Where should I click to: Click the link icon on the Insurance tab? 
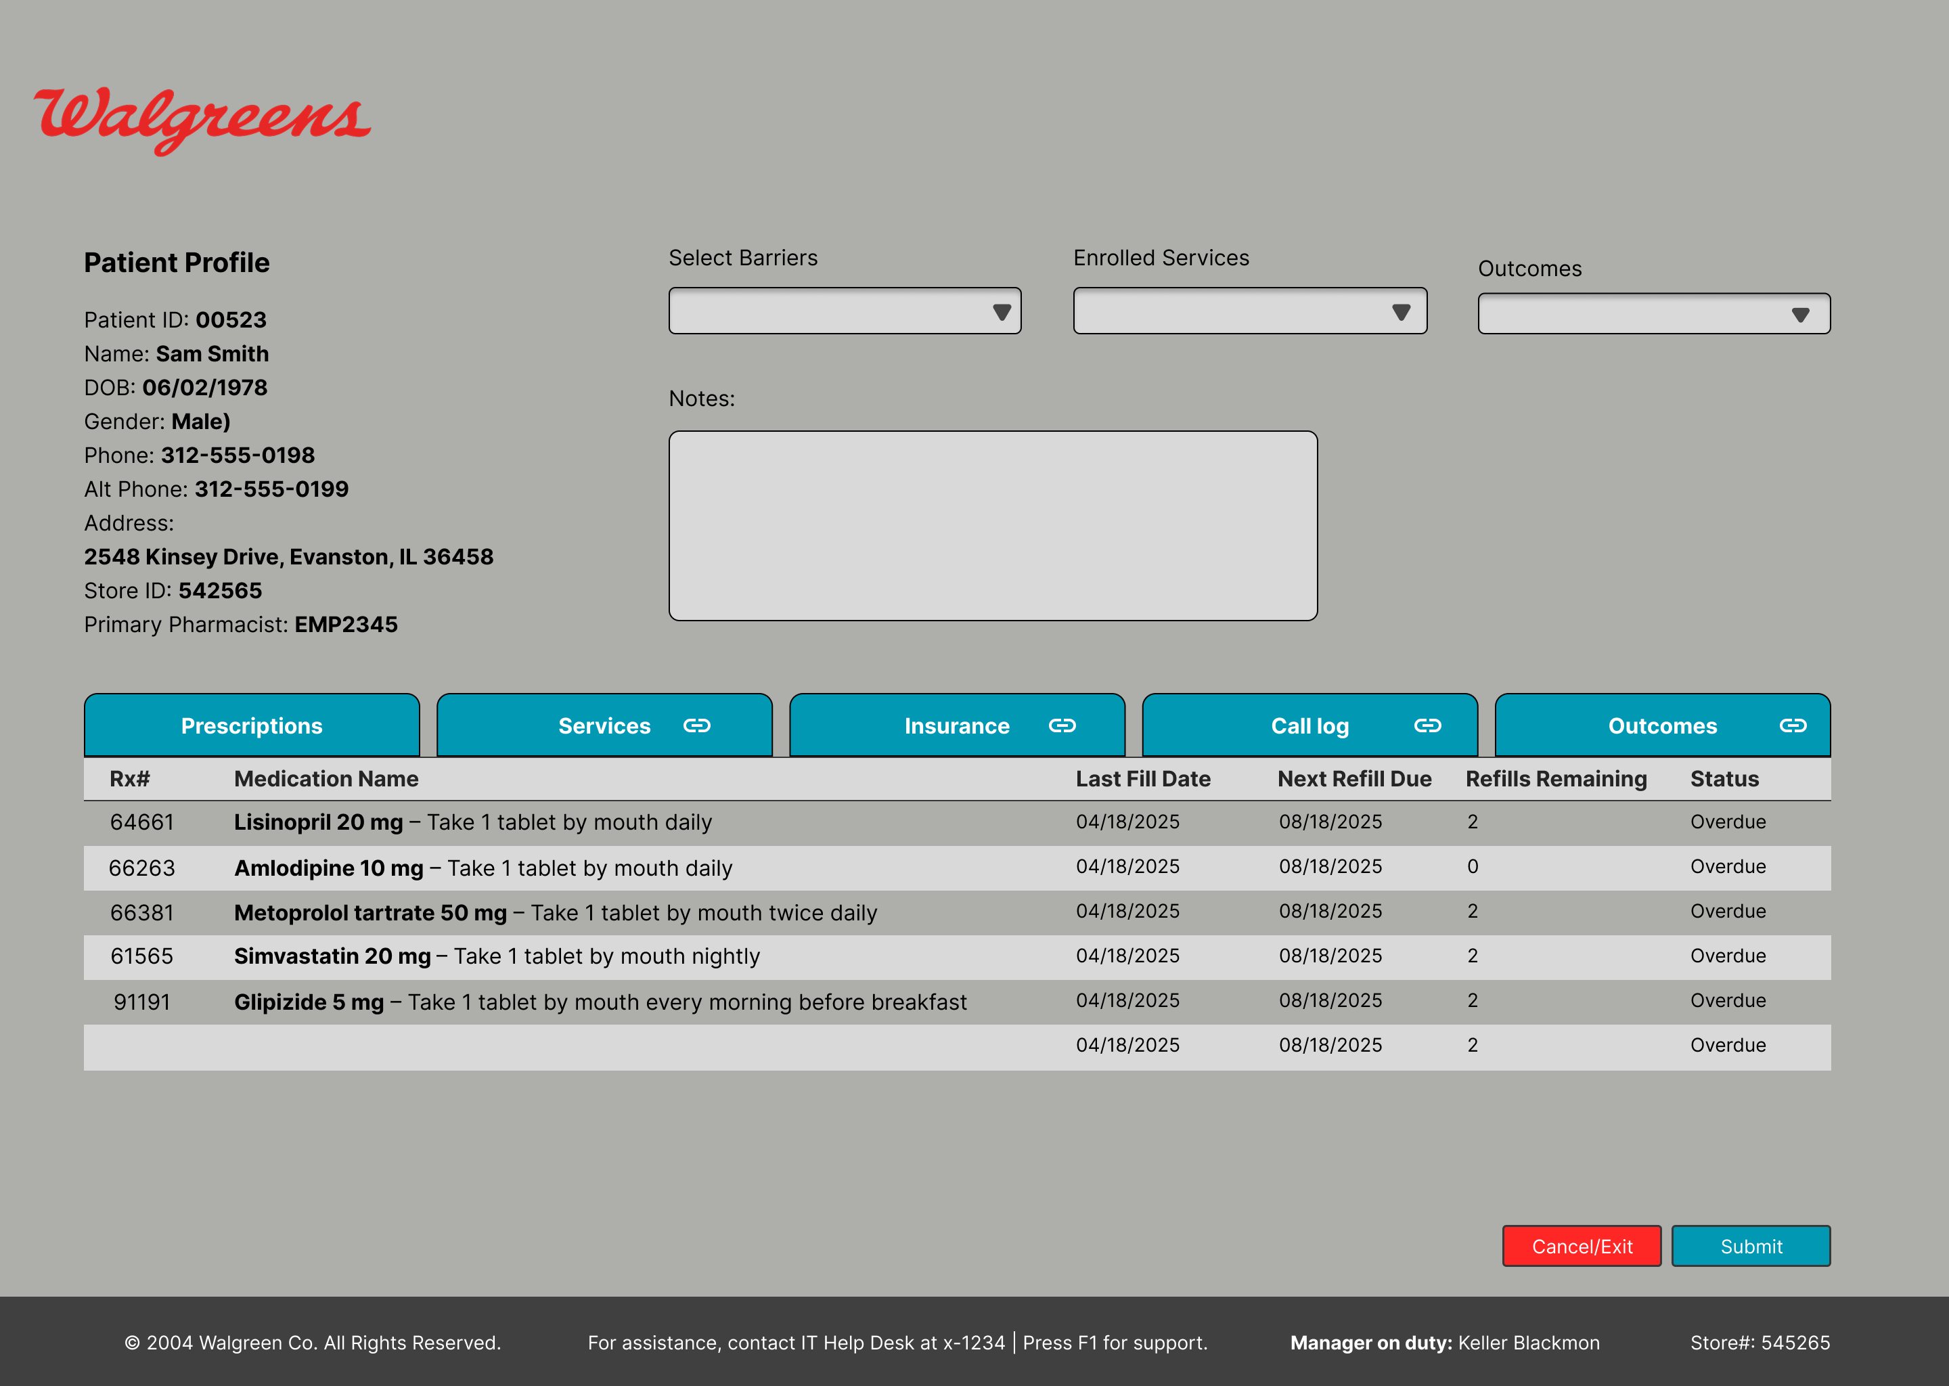1064,726
